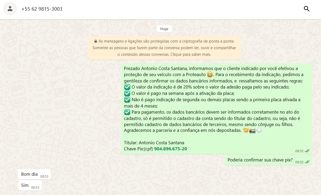Click the dash cloud emoji after the truck

click(x=259, y=130)
